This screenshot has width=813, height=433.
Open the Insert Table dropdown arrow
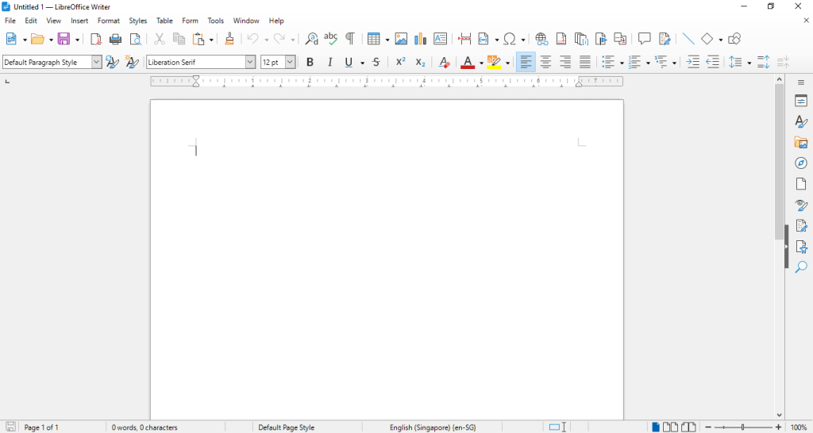click(387, 40)
